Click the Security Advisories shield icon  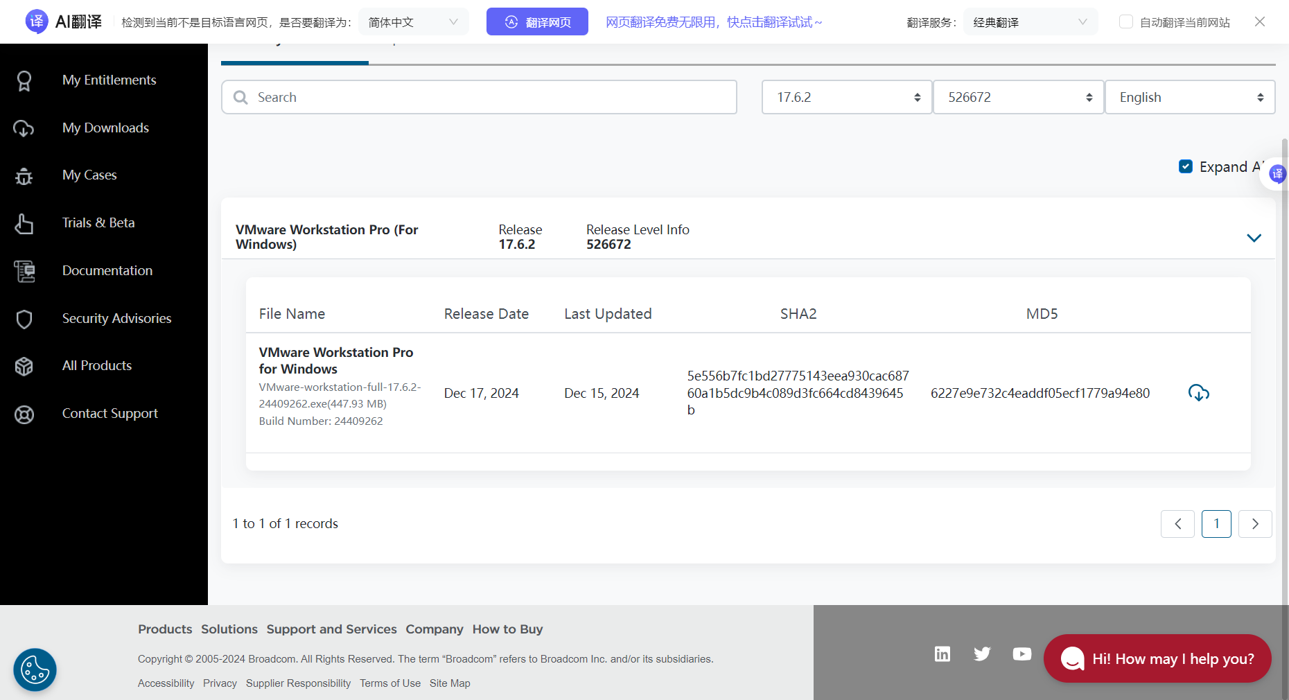pos(24,319)
